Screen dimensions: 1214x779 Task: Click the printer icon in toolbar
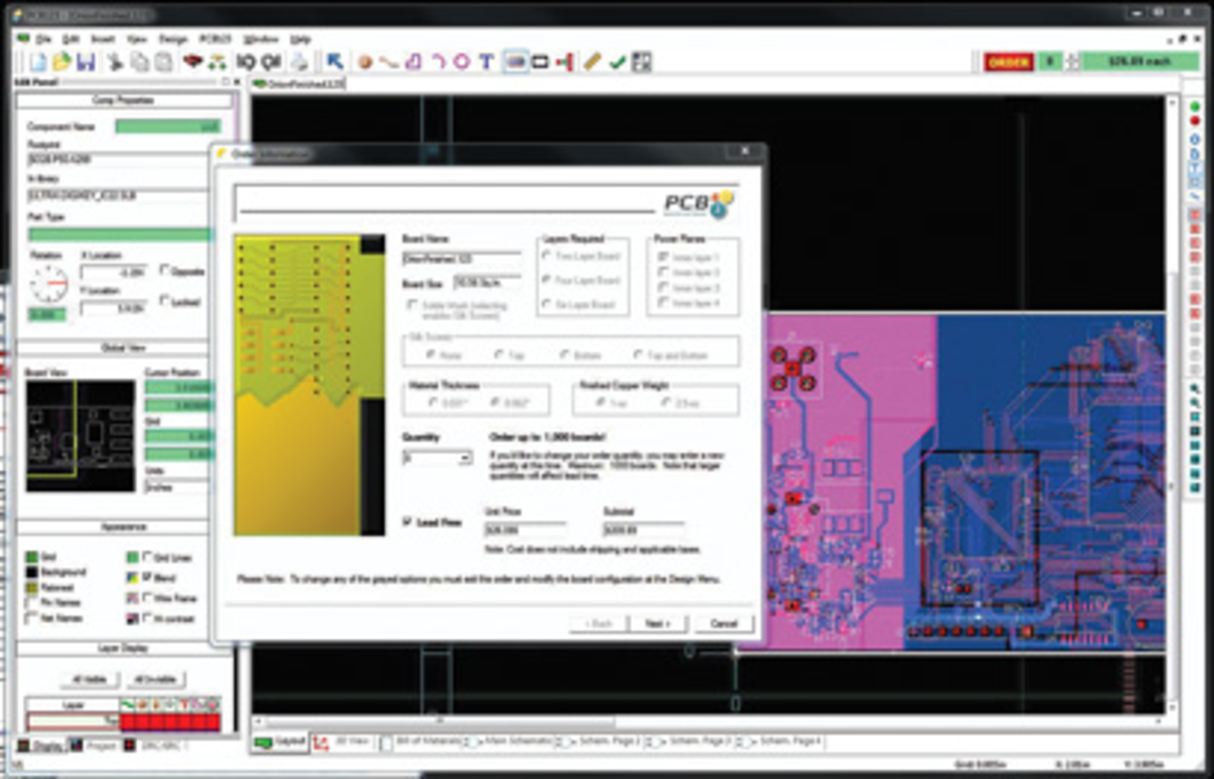(x=300, y=62)
